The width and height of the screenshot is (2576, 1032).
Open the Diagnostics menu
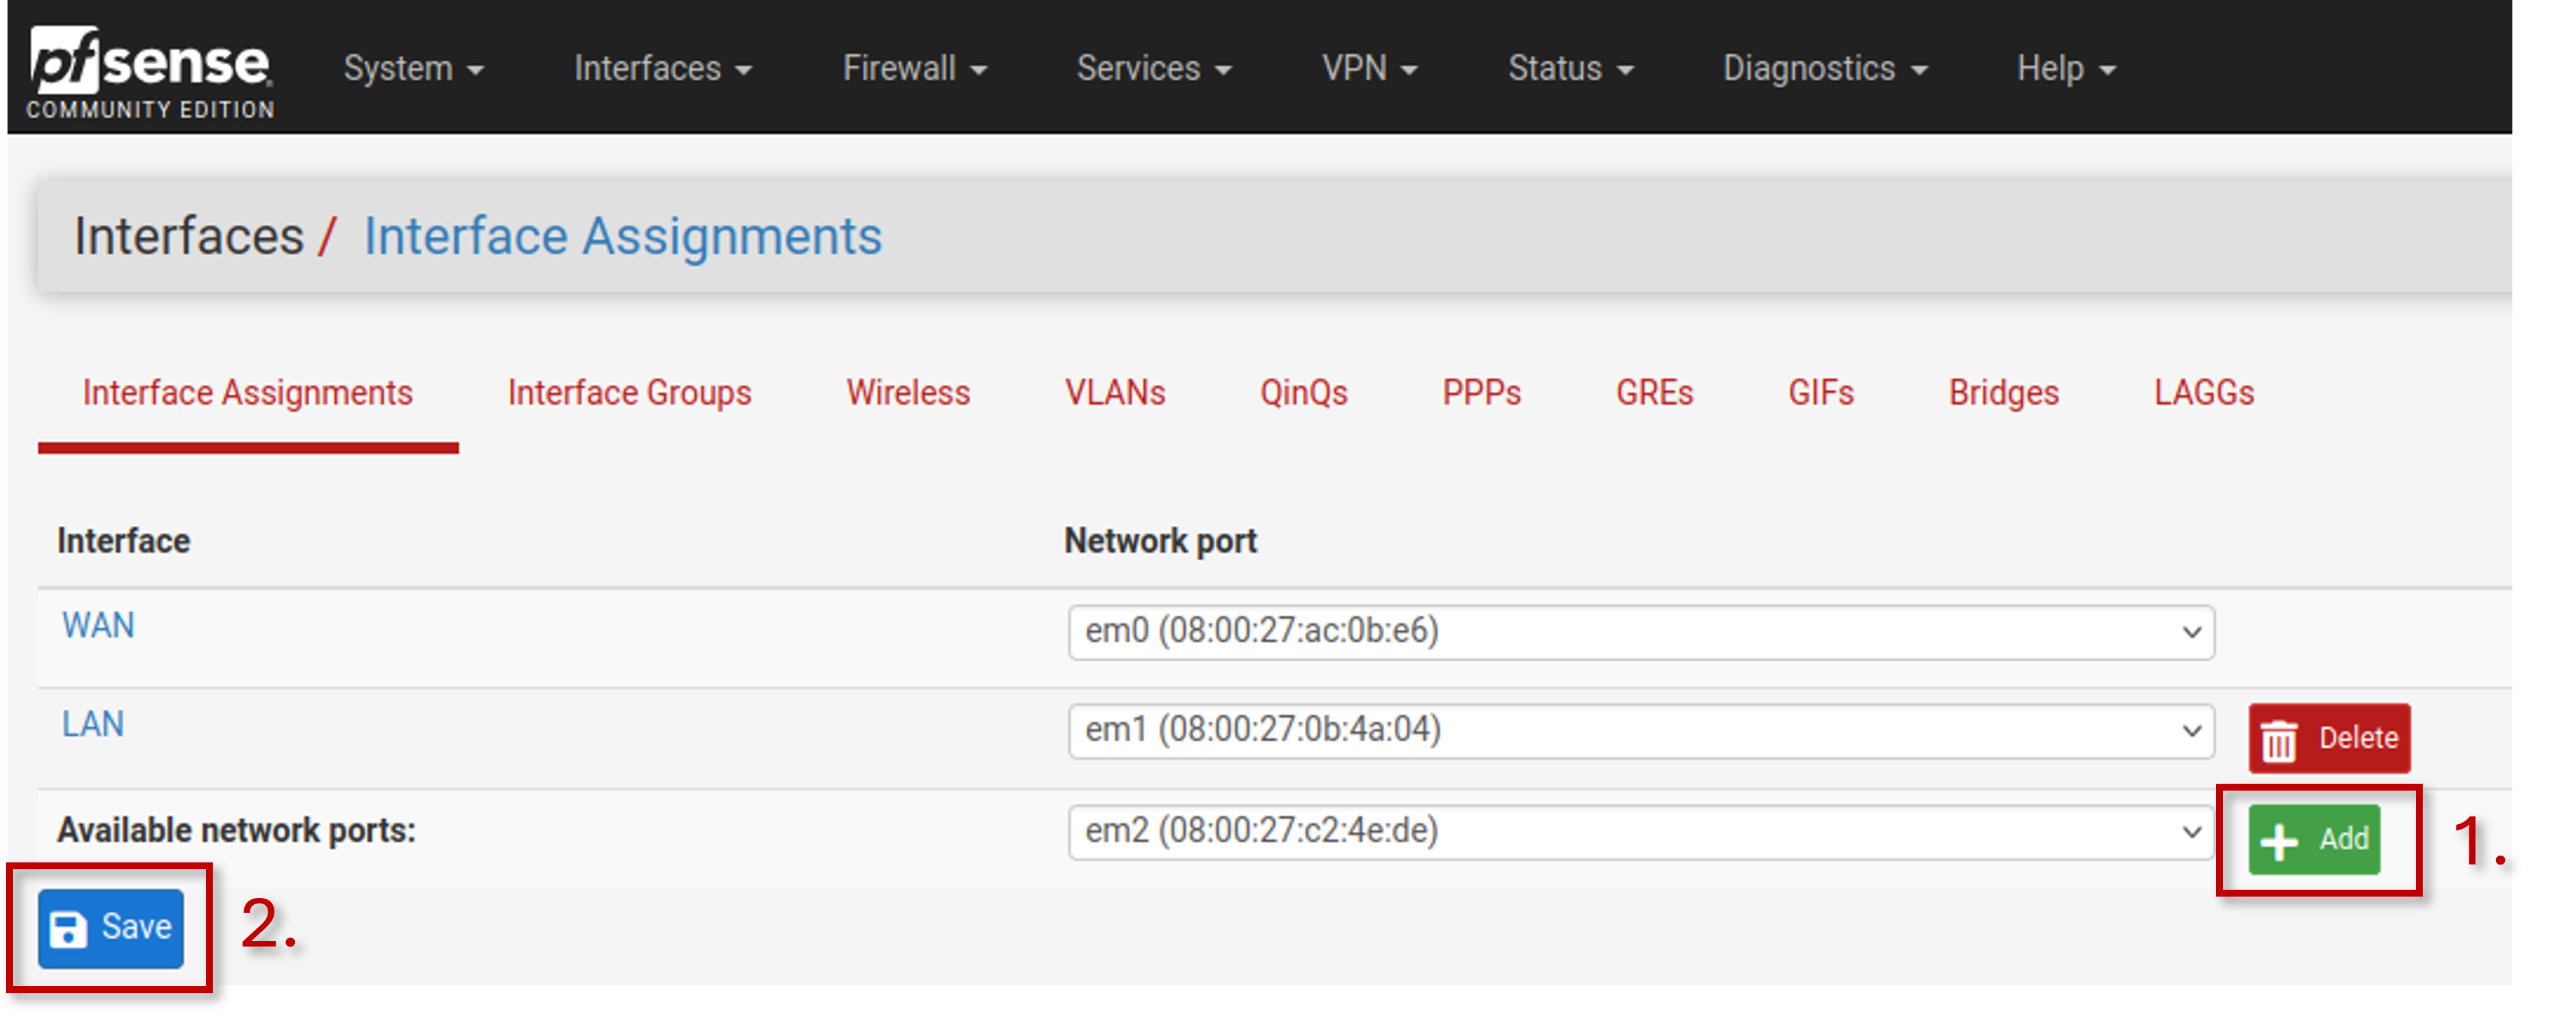[x=1824, y=68]
